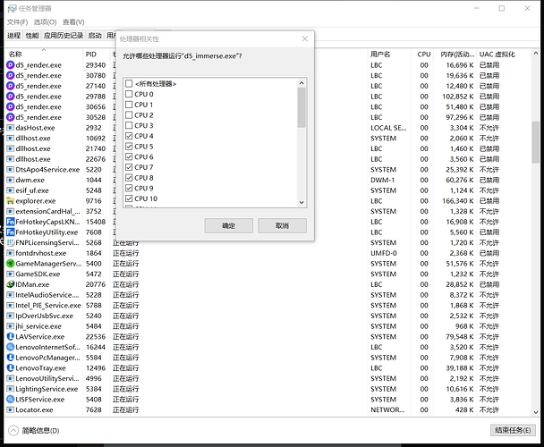Image resolution: width=544 pixels, height=447 pixels.
Task: Collapse details via 简略信息(D) arrow
Action: 13,431
